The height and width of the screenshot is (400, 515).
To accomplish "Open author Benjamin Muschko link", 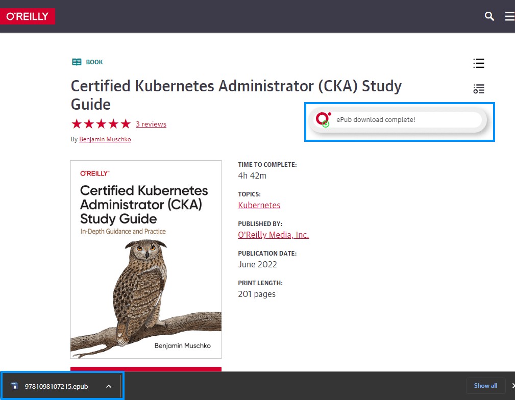I will pyautogui.click(x=105, y=139).
